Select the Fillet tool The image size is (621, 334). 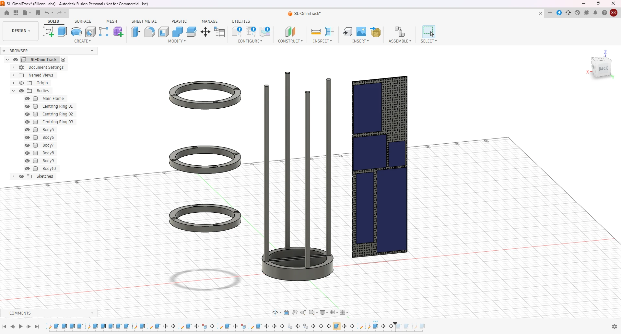[149, 32]
